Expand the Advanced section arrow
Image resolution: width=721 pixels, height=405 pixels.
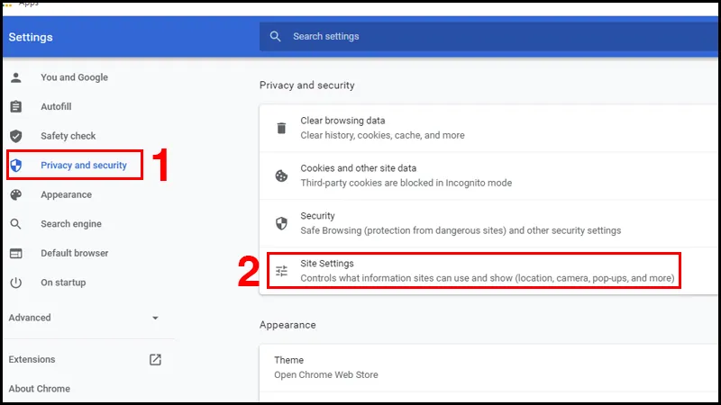pyautogui.click(x=155, y=318)
